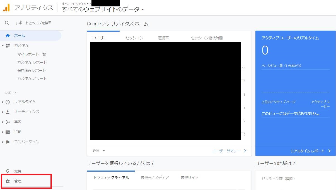
Task: Click the arrow icon next to リアルタイム レポート
Action: (329, 151)
